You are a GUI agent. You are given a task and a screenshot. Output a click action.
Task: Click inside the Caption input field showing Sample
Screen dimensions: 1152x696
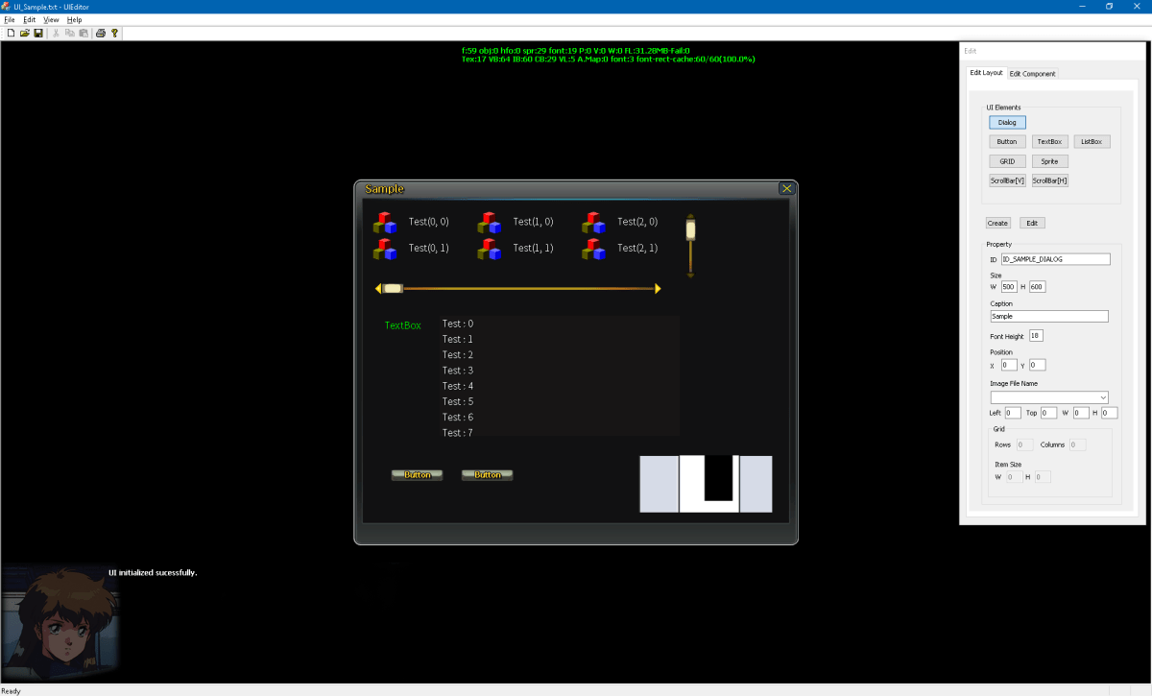click(1049, 315)
